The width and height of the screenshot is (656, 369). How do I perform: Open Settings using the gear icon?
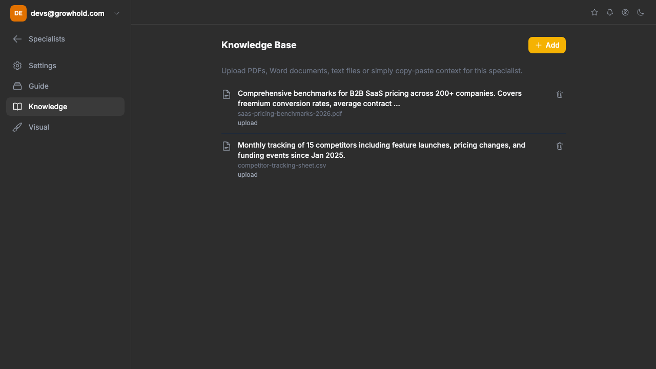pyautogui.click(x=17, y=66)
